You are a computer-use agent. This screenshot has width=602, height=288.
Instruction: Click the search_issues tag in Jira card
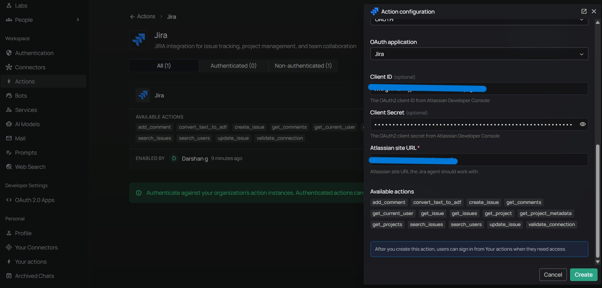[154, 138]
